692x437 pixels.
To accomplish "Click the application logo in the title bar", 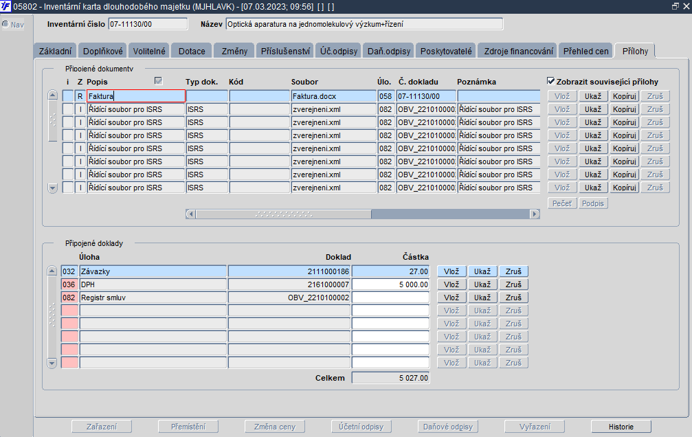I will [6, 6].
